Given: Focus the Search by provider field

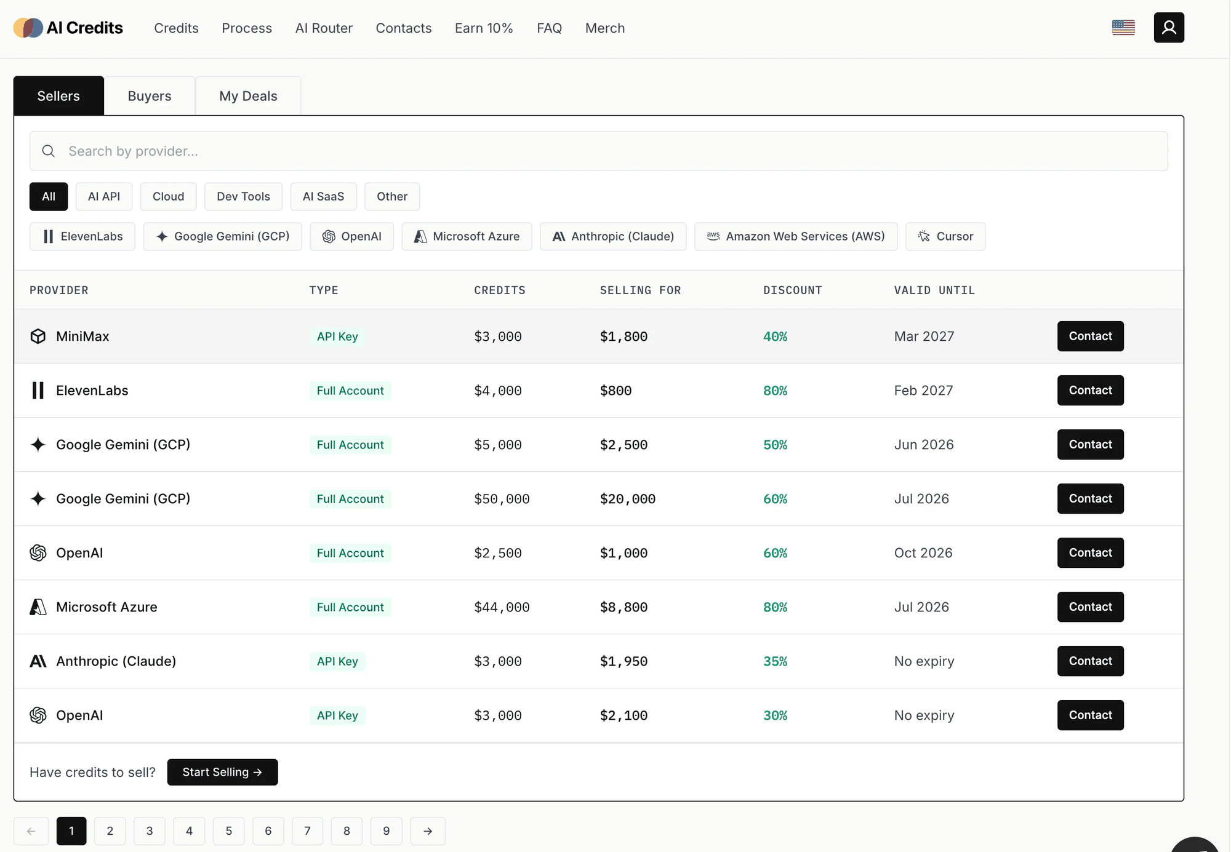Looking at the screenshot, I should [599, 151].
